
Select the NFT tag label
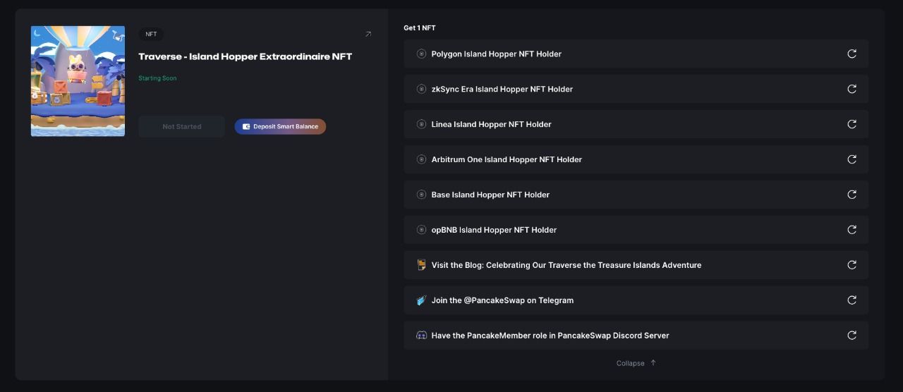[x=151, y=34]
